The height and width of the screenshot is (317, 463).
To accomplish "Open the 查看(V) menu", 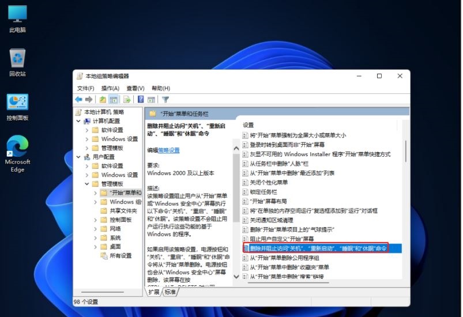I will (x=135, y=88).
